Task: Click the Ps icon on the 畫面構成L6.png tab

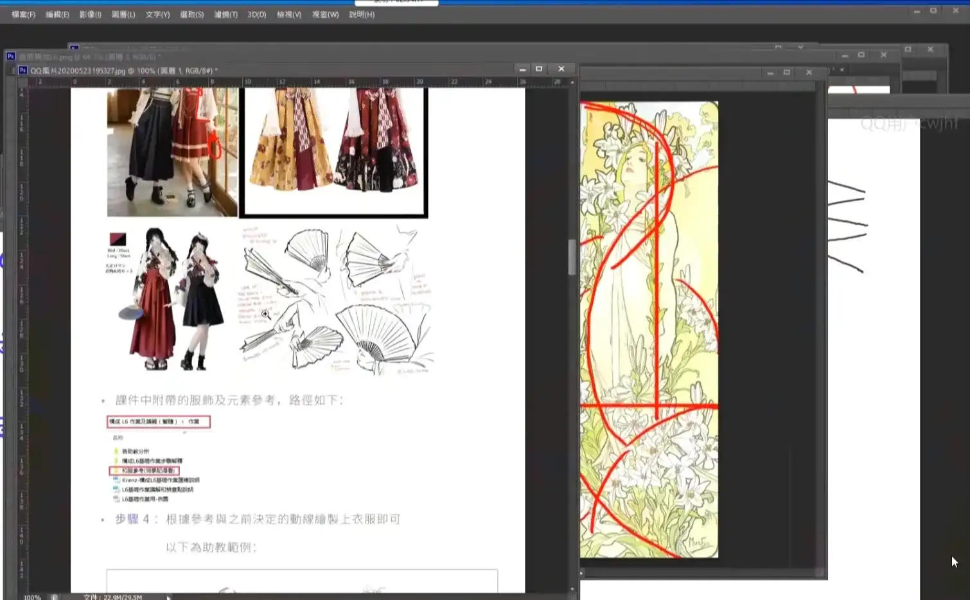Action: [11, 56]
